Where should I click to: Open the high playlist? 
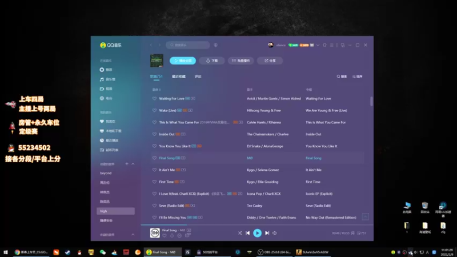point(115,211)
